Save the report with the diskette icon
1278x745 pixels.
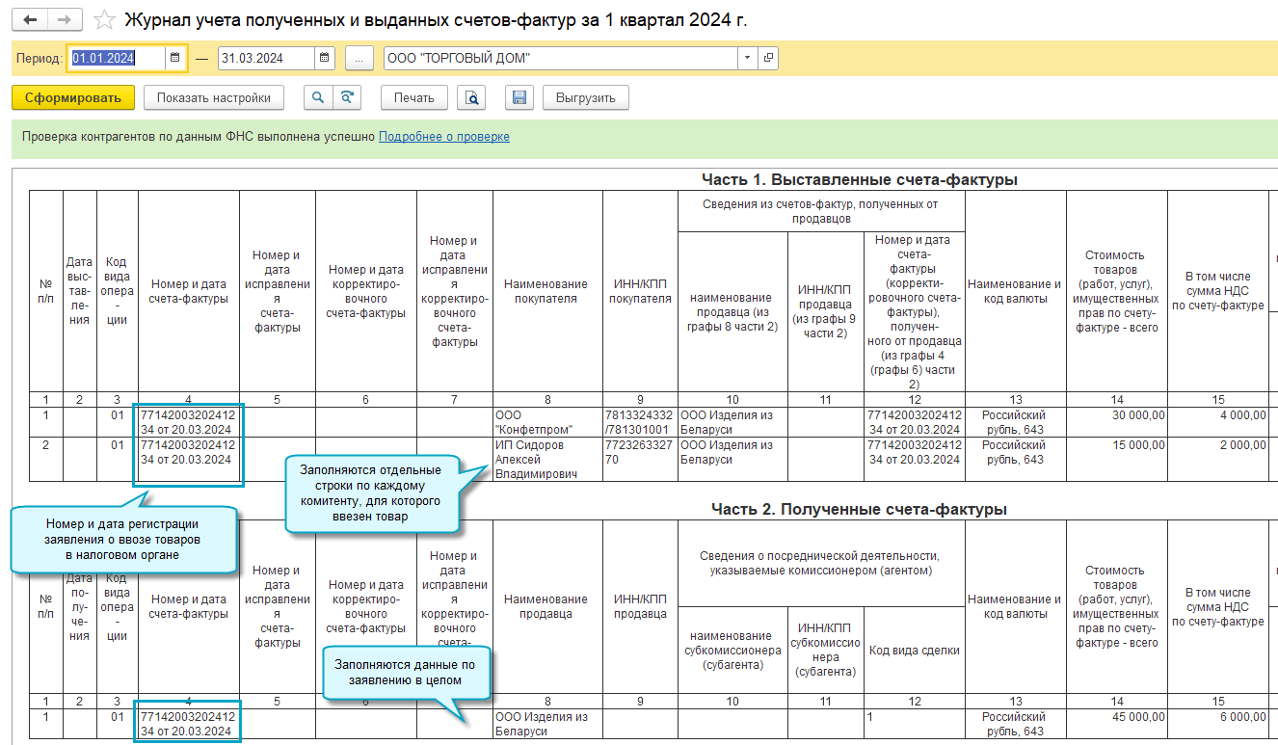(519, 97)
